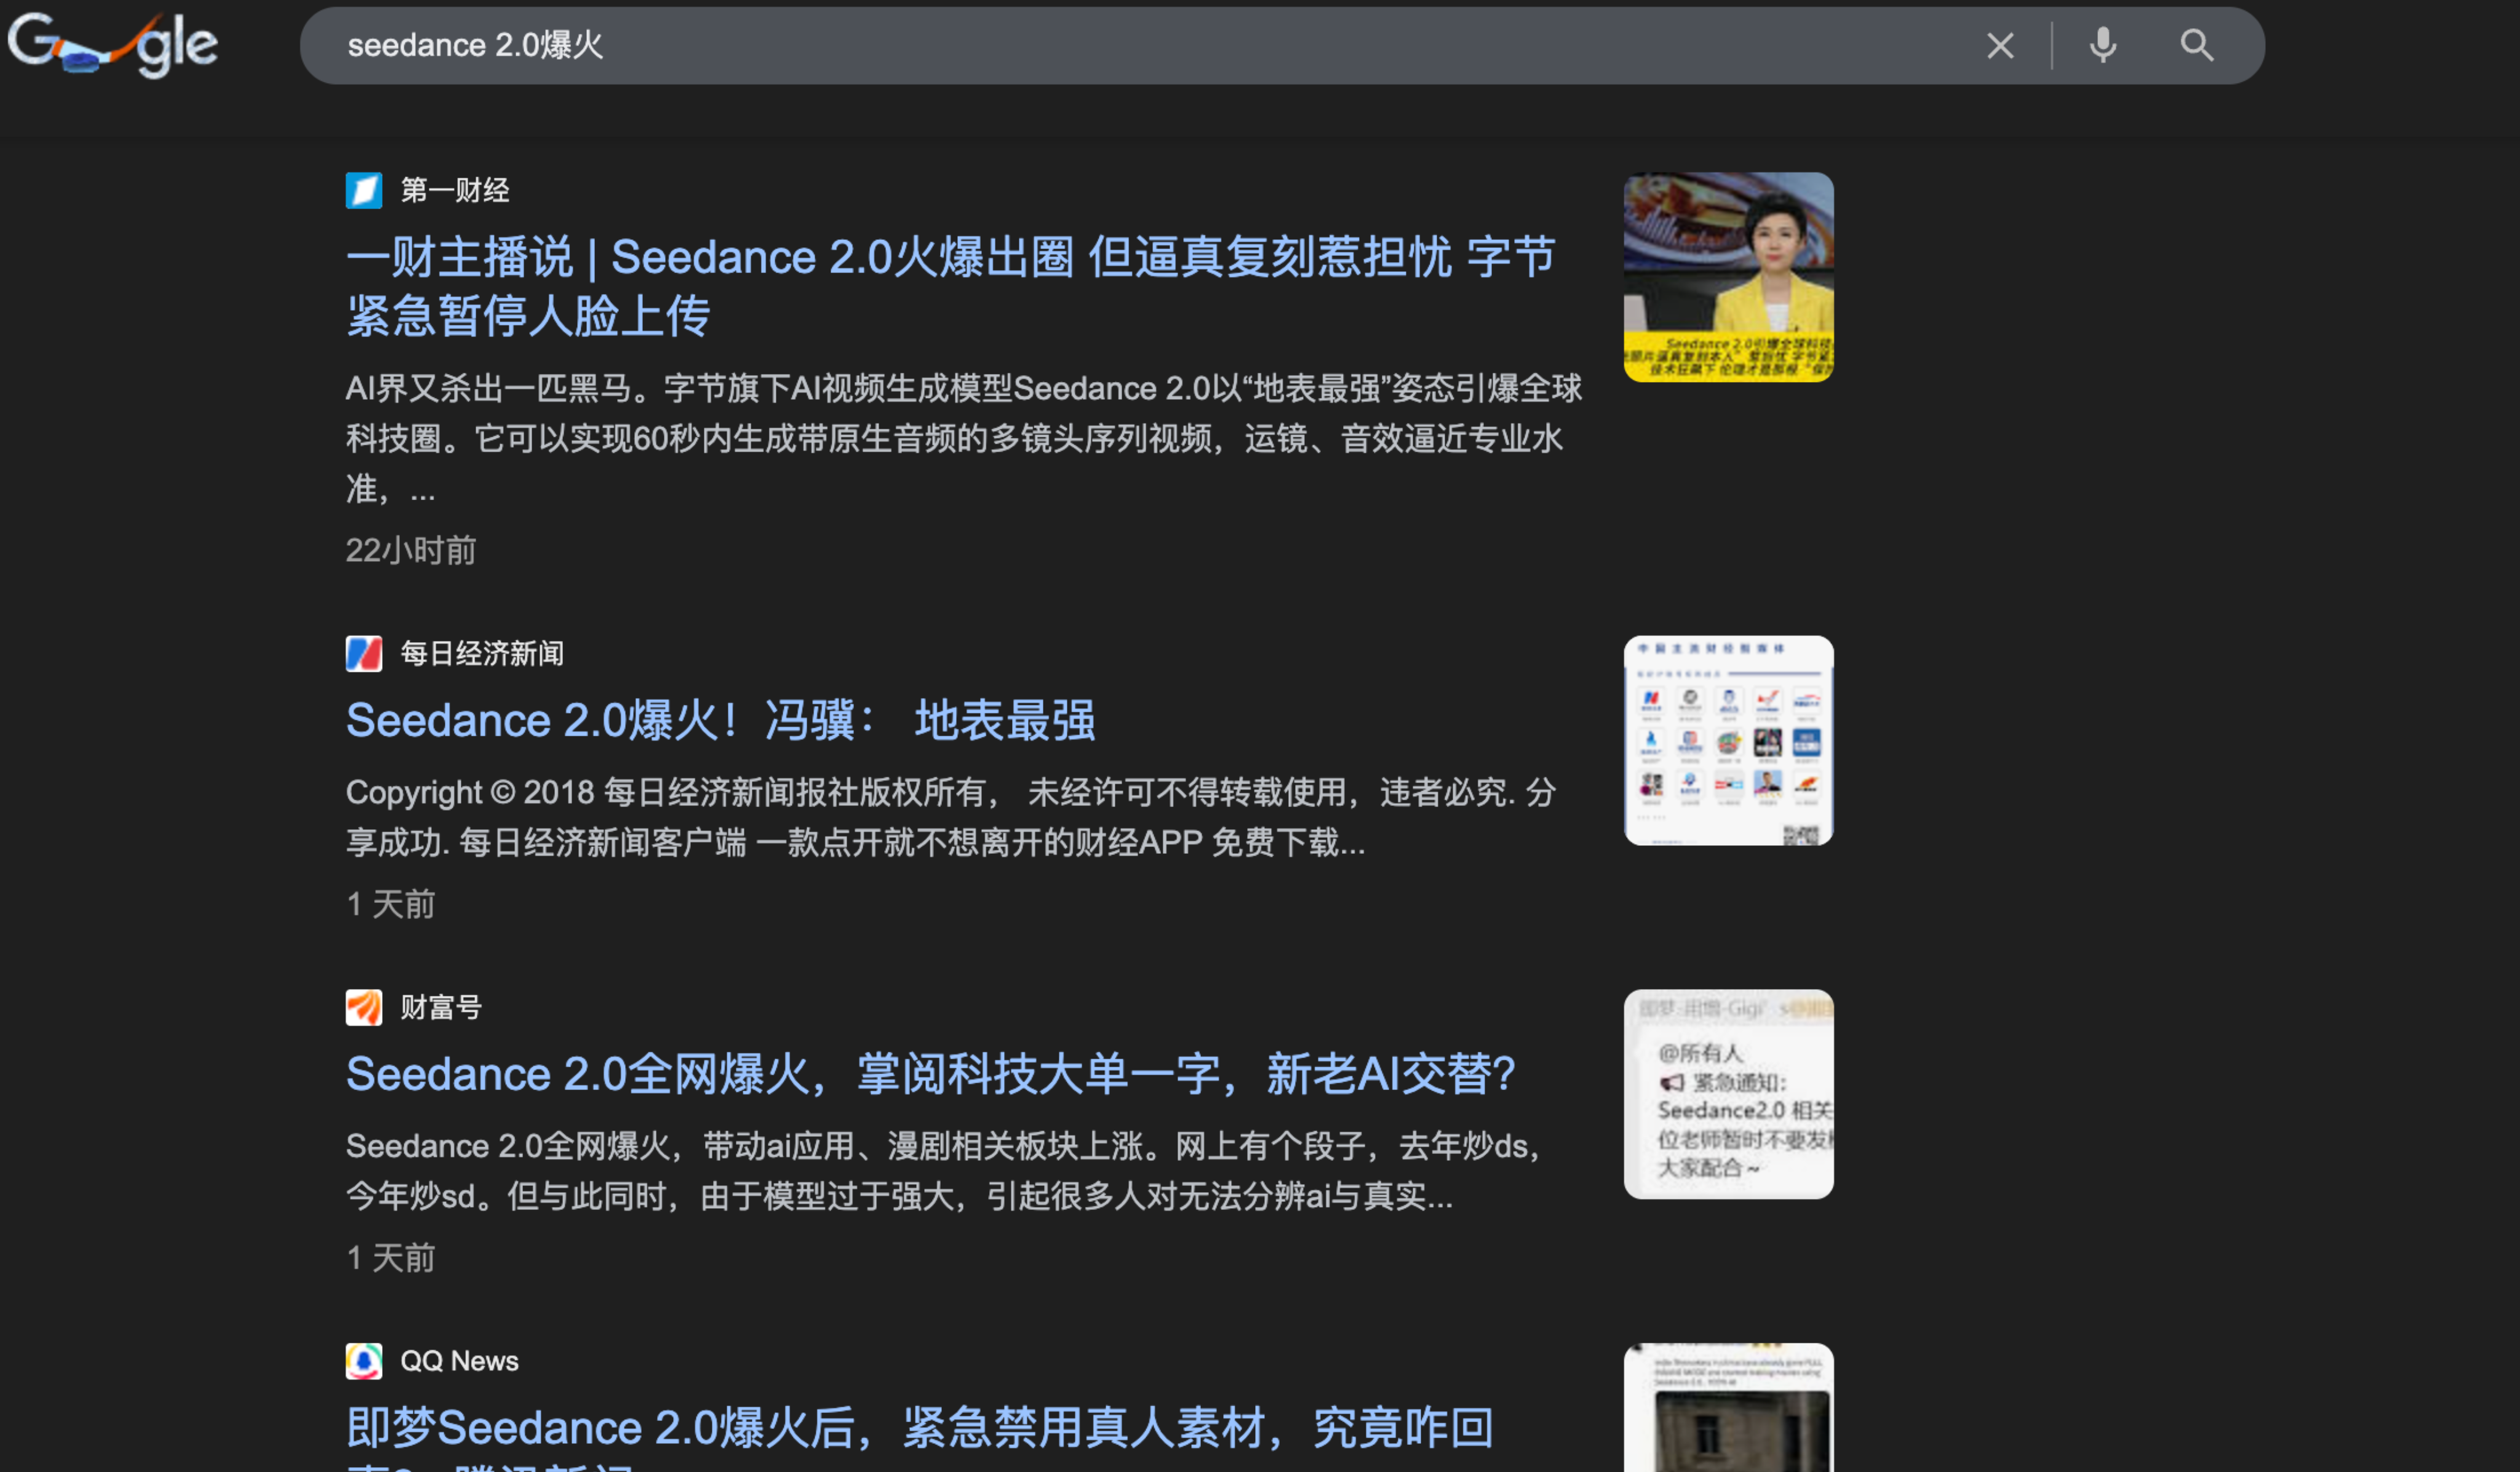Open the Seedance 2.0爆火！冯骥 headline
The image size is (2520, 1472).
pos(720,721)
